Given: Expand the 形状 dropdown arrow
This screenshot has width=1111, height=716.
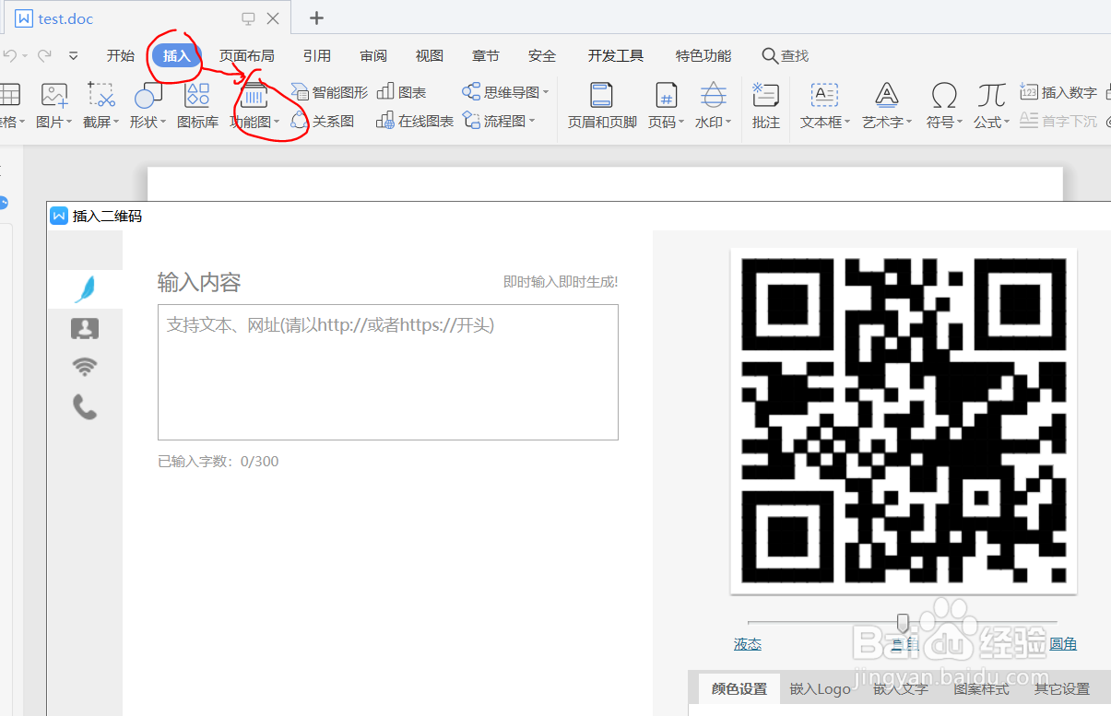Looking at the screenshot, I should coord(164,123).
